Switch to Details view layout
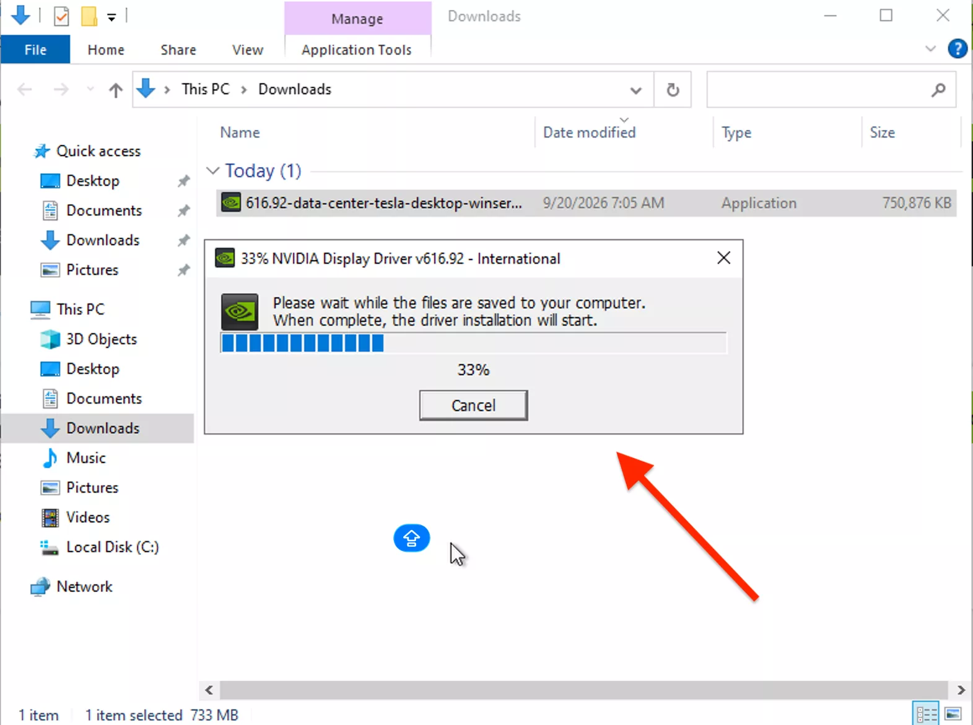This screenshot has width=973, height=725. coord(927,714)
